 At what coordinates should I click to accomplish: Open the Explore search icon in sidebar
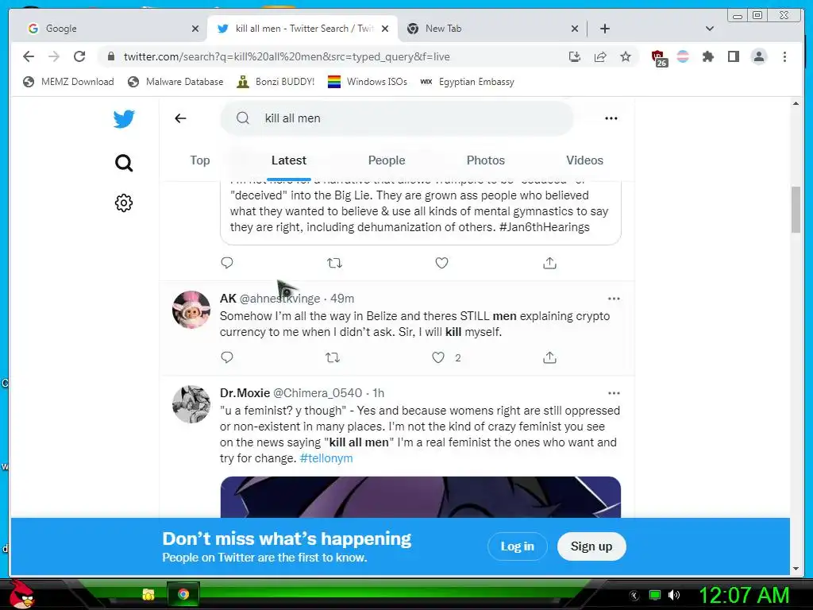(x=124, y=163)
